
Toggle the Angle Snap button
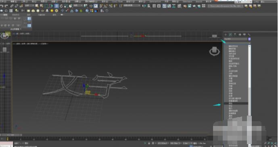click(106, 6)
